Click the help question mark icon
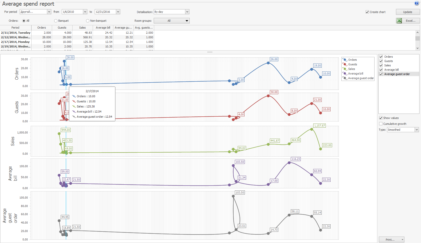The image size is (421, 243). [x=417, y=3]
